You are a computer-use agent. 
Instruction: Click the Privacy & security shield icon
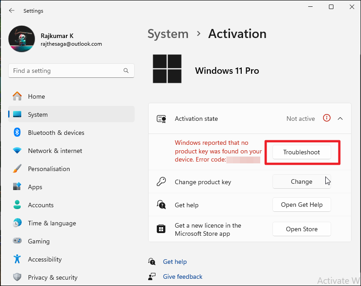click(17, 277)
